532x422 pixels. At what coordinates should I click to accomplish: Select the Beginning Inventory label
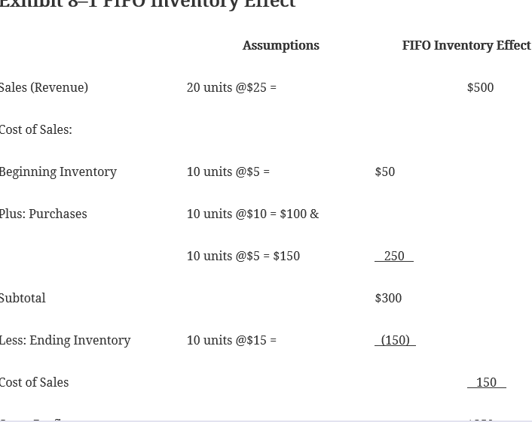click(58, 172)
